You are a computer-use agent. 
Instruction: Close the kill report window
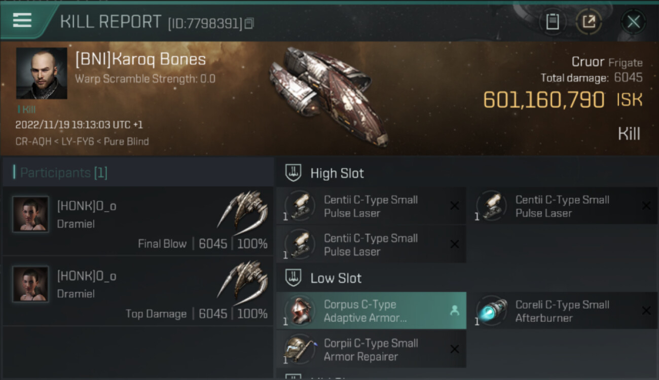coord(633,22)
